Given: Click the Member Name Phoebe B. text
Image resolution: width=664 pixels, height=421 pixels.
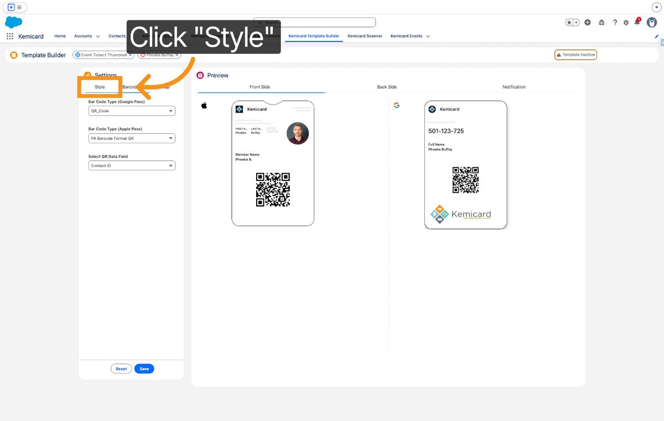Looking at the screenshot, I should [x=247, y=157].
